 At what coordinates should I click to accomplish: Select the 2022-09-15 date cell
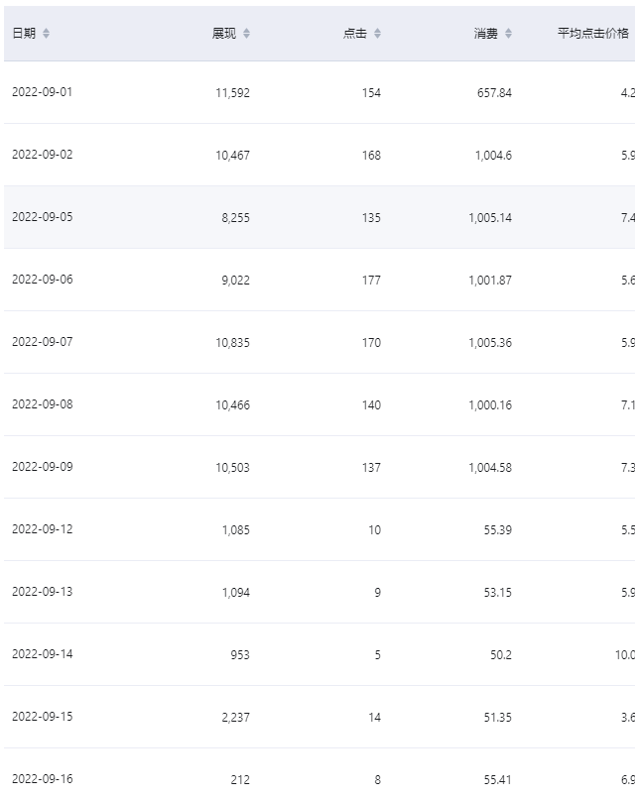tap(43, 717)
